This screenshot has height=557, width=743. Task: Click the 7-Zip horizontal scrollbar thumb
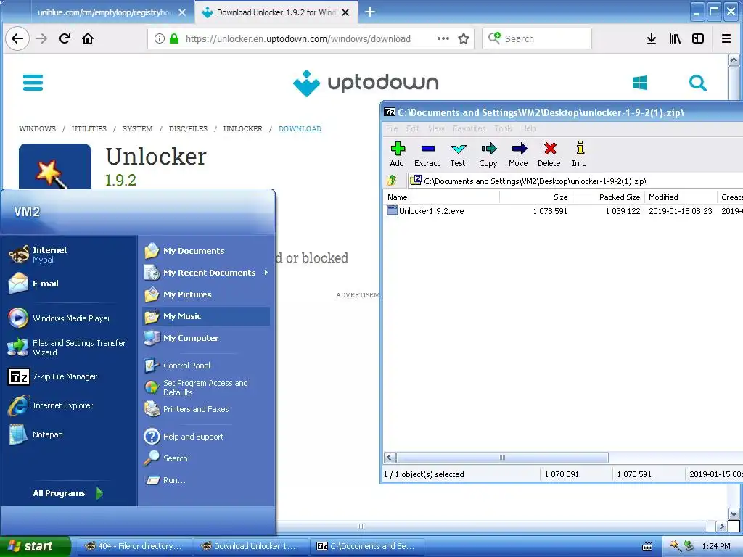tap(502, 458)
